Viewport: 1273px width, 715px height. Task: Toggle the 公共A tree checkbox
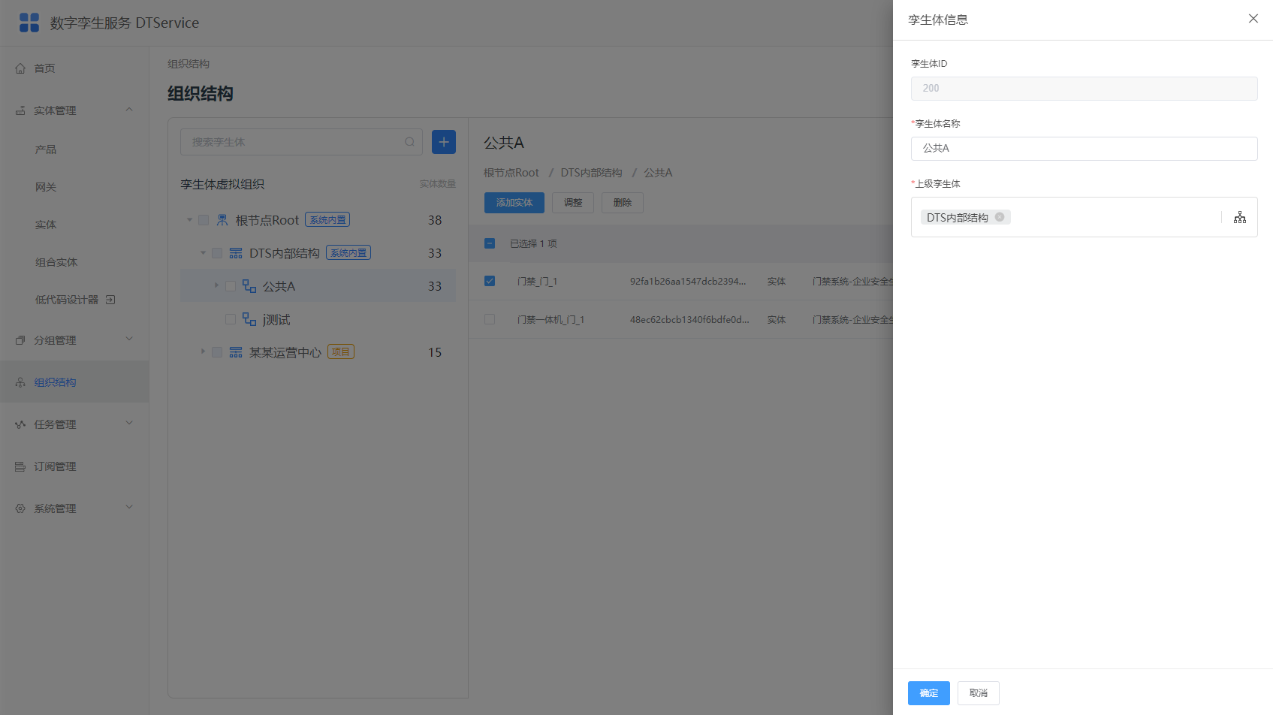(x=231, y=286)
